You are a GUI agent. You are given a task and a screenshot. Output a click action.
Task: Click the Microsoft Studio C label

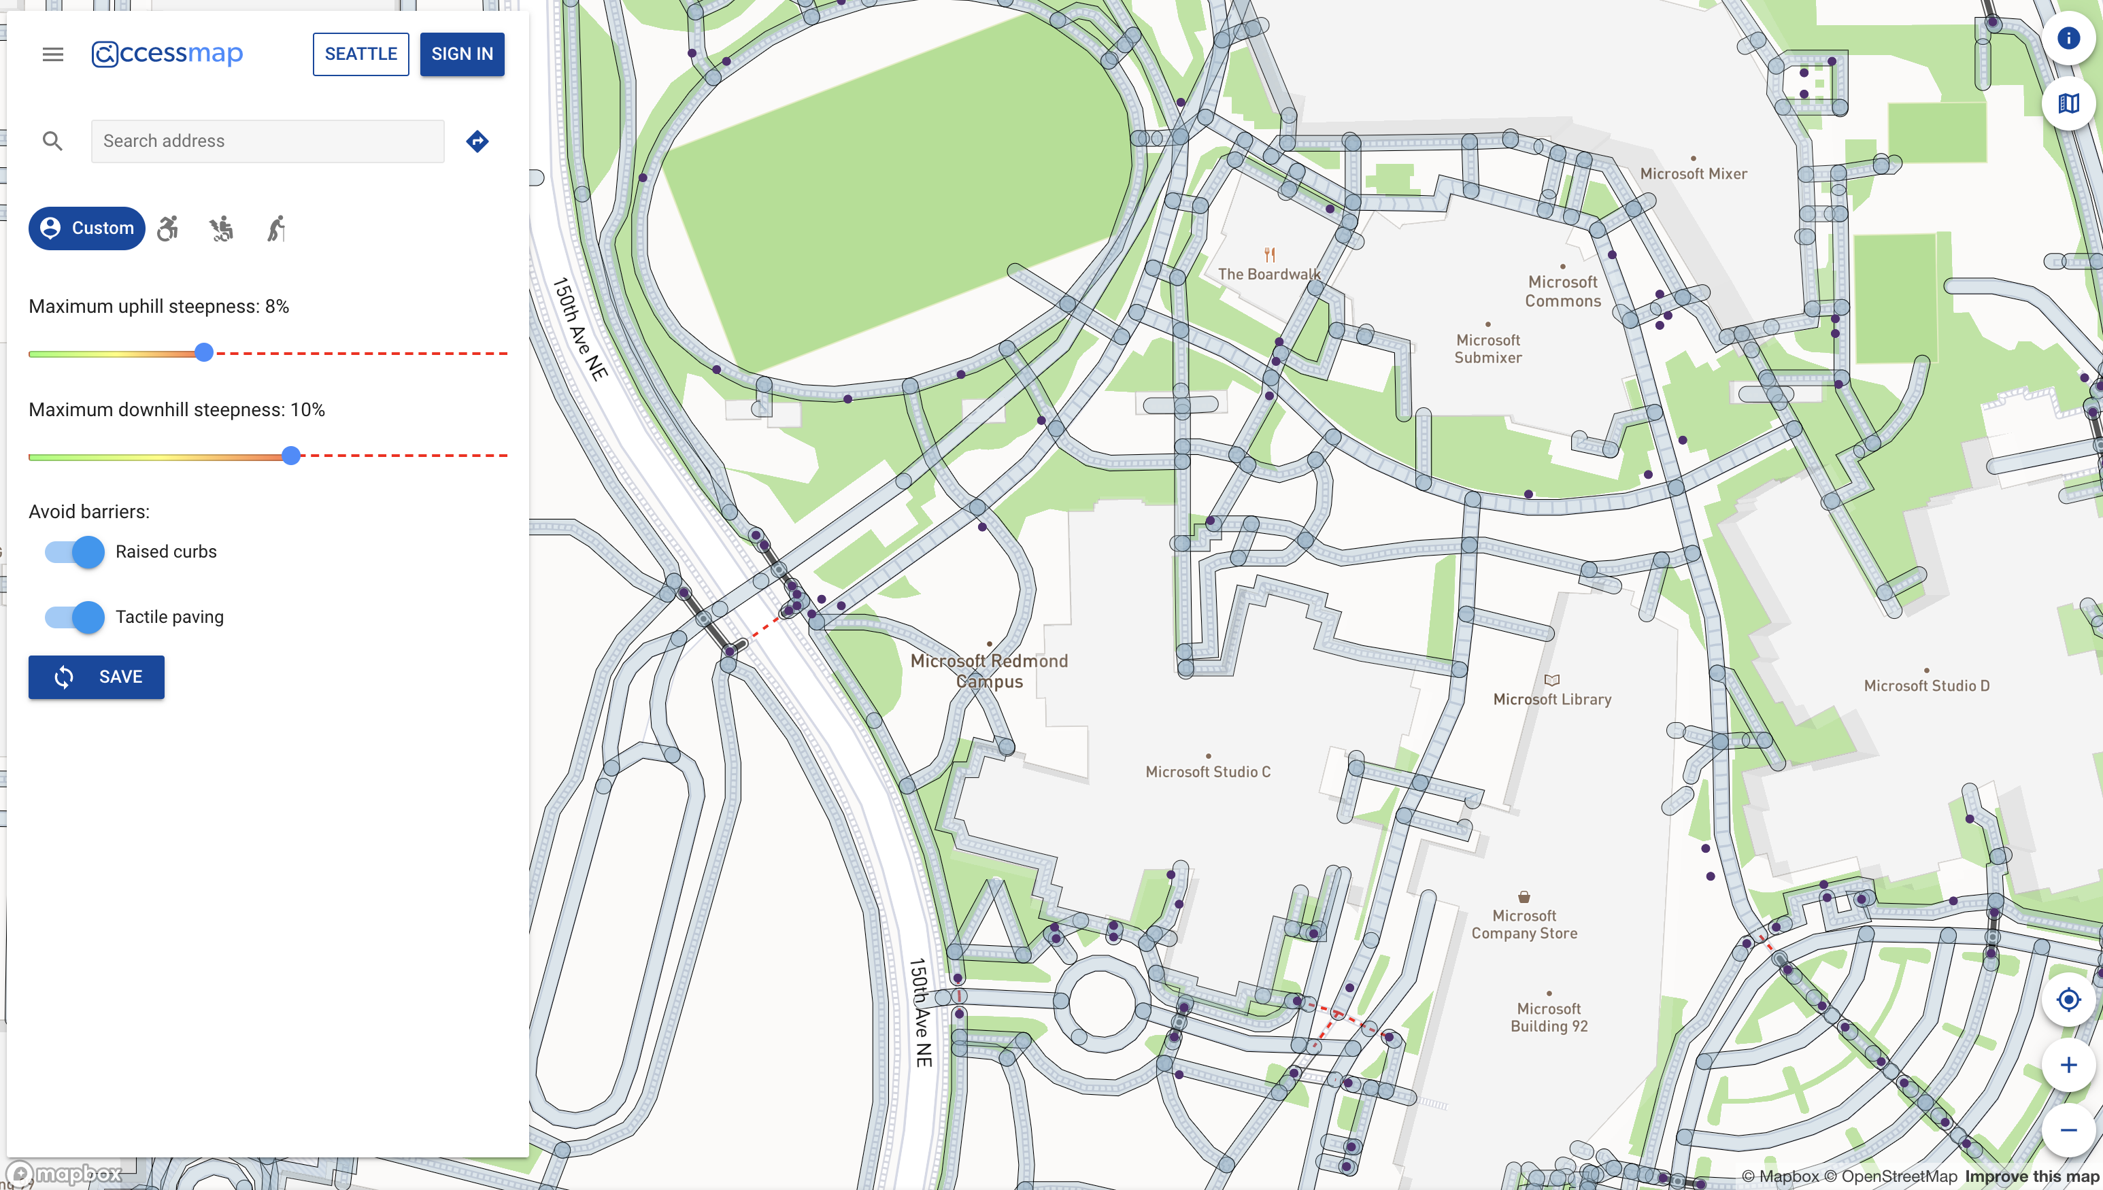coord(1208,772)
